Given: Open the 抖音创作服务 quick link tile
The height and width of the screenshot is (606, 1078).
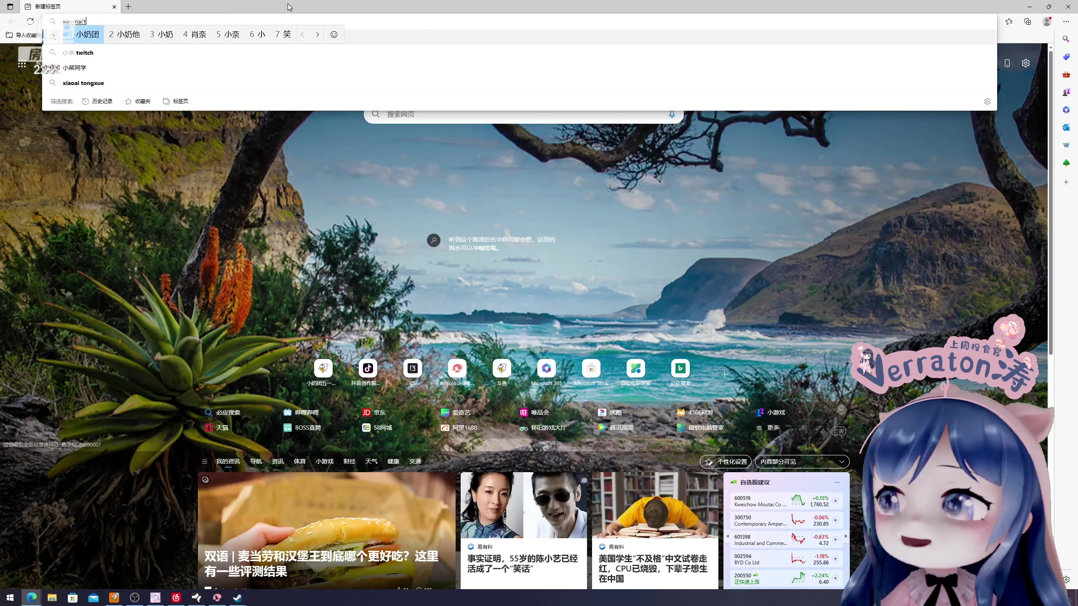Looking at the screenshot, I should [368, 369].
